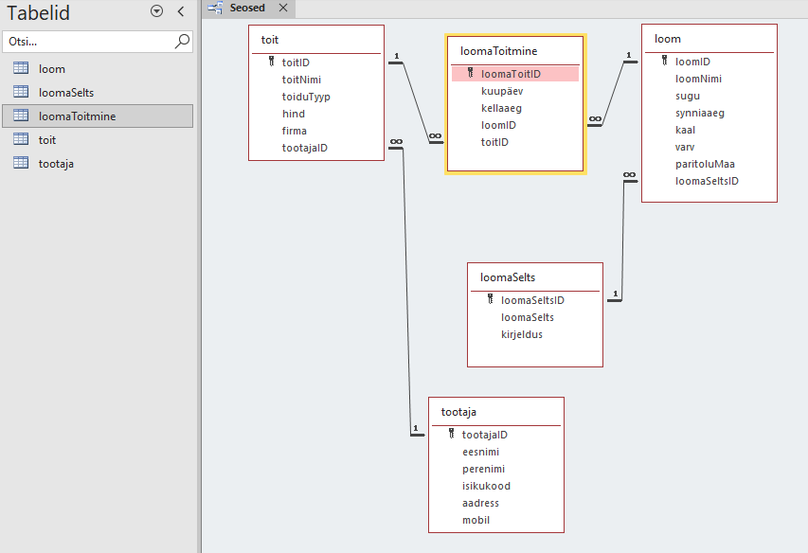Select kuupäev field in loomaToitmine table
This screenshot has width=808, height=553.
[x=502, y=91]
